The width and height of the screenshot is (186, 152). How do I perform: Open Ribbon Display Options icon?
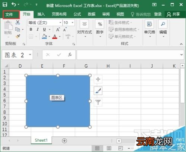pyautogui.click(x=154, y=5)
